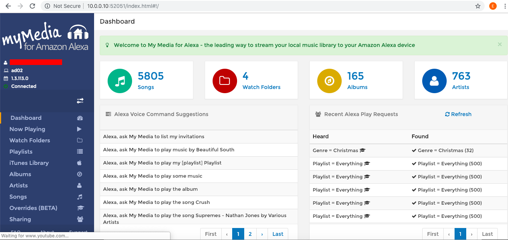Image resolution: width=508 pixels, height=240 pixels.
Task: Go to next page of play requests
Action: point(471,234)
